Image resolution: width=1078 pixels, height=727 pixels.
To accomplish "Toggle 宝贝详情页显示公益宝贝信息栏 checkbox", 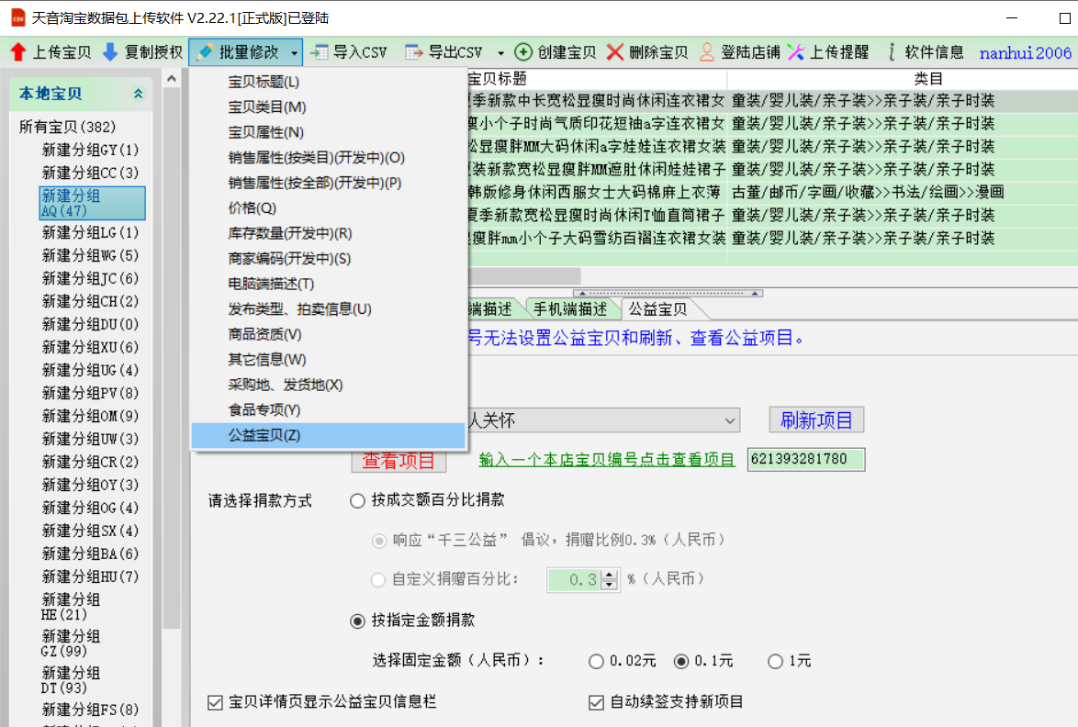I will 215,702.
